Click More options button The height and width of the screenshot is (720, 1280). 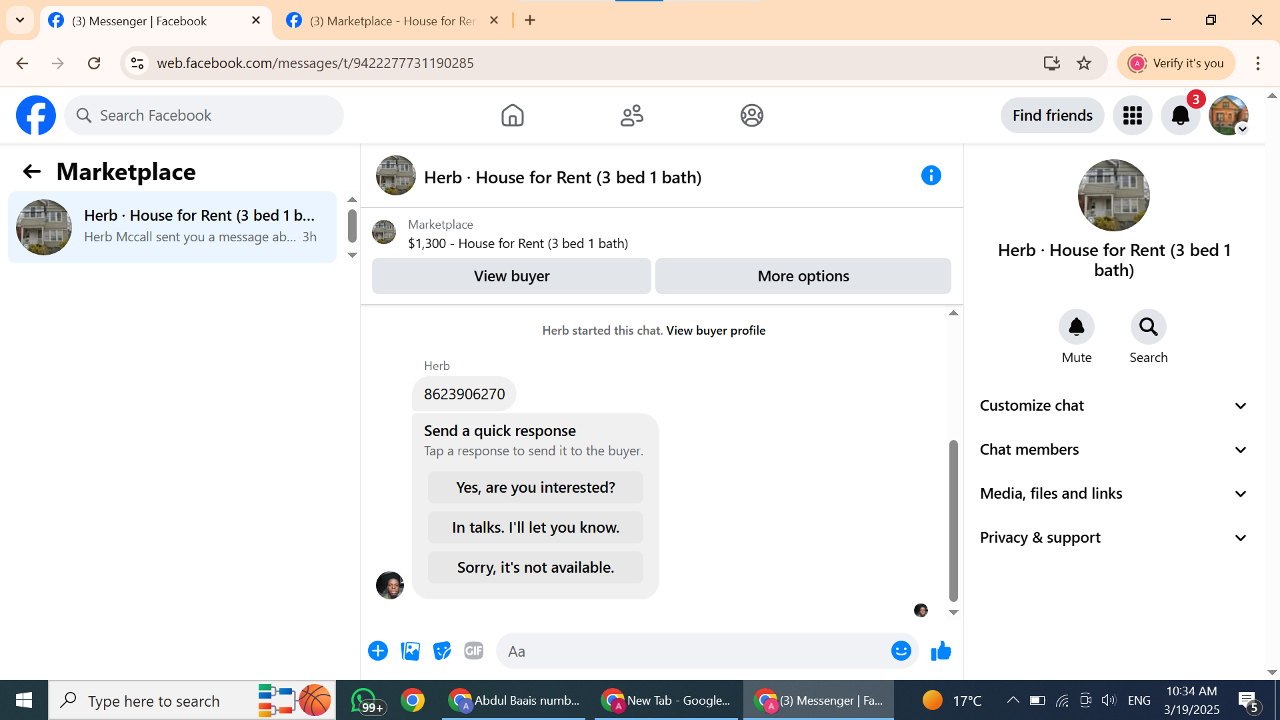point(803,276)
